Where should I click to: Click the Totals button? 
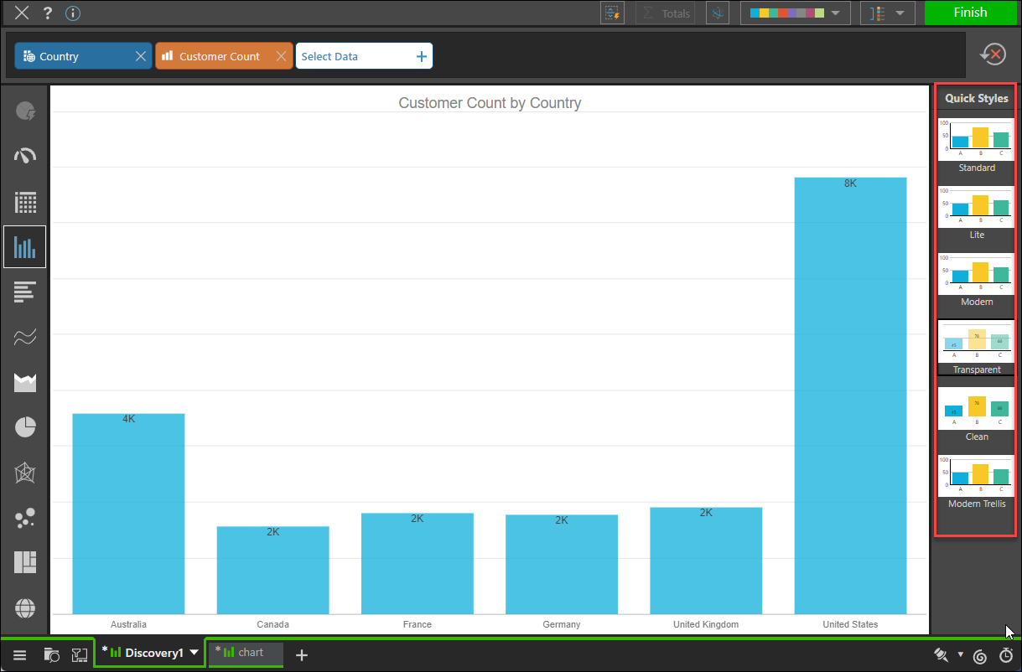pos(666,13)
